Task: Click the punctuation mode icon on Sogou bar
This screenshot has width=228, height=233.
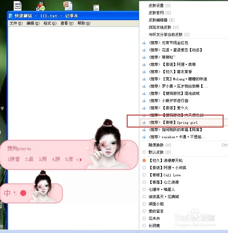Action: pyautogui.click(x=15, y=193)
